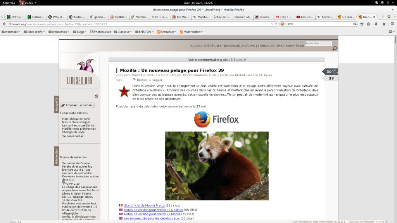Open the Most Visited bookmarks dropdown

192,32
